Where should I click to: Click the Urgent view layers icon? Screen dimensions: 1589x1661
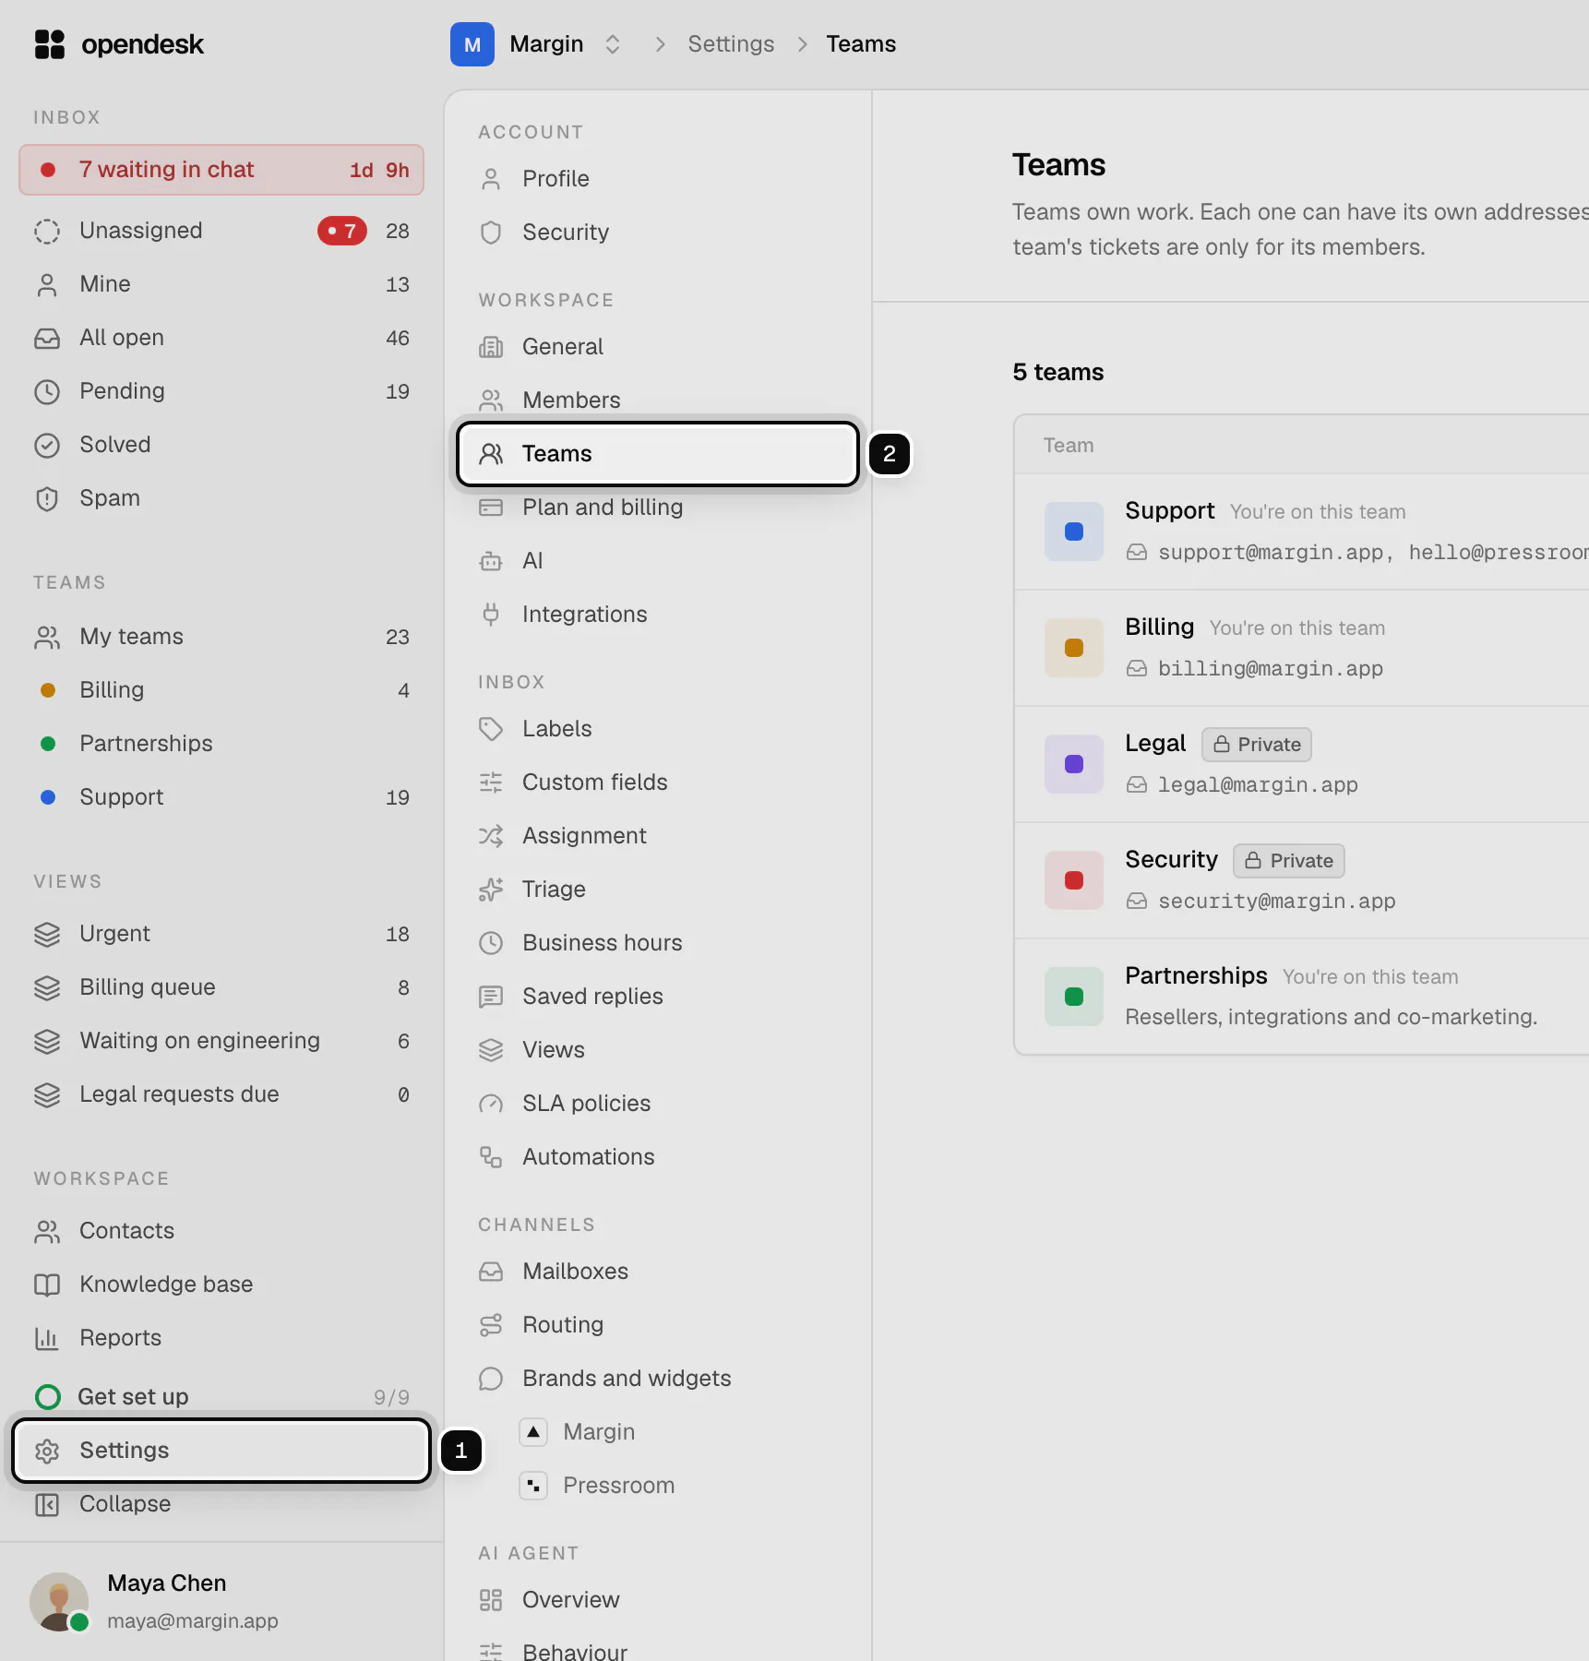(x=47, y=934)
